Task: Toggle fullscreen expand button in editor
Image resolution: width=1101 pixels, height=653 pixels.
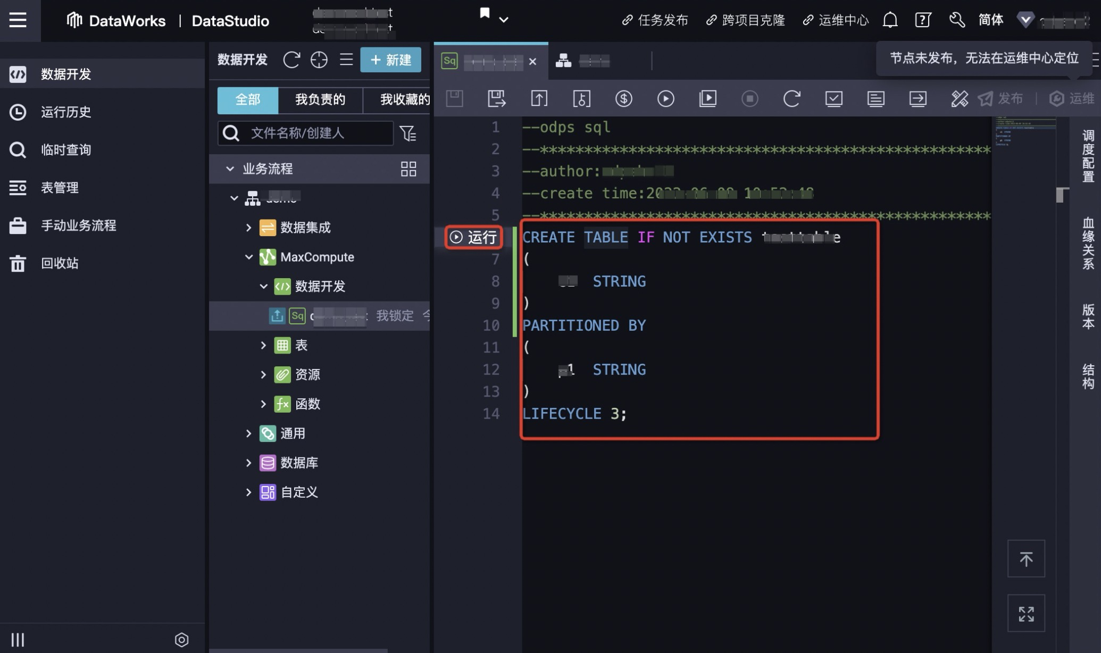Action: tap(1025, 613)
